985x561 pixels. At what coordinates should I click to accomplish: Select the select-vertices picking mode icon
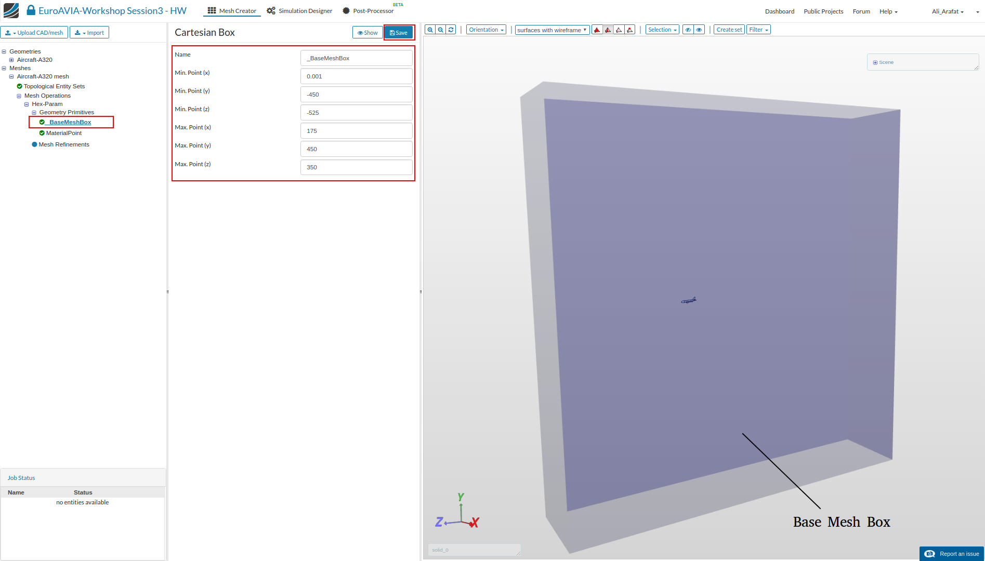630,30
